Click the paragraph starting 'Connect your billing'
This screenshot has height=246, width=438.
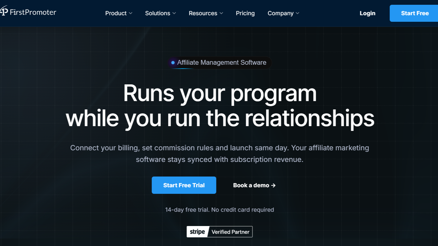click(x=219, y=154)
